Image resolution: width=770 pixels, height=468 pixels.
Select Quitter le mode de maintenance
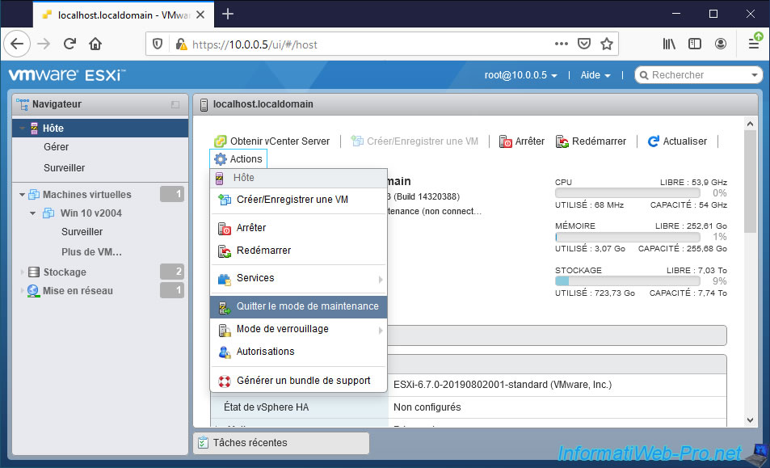point(307,306)
